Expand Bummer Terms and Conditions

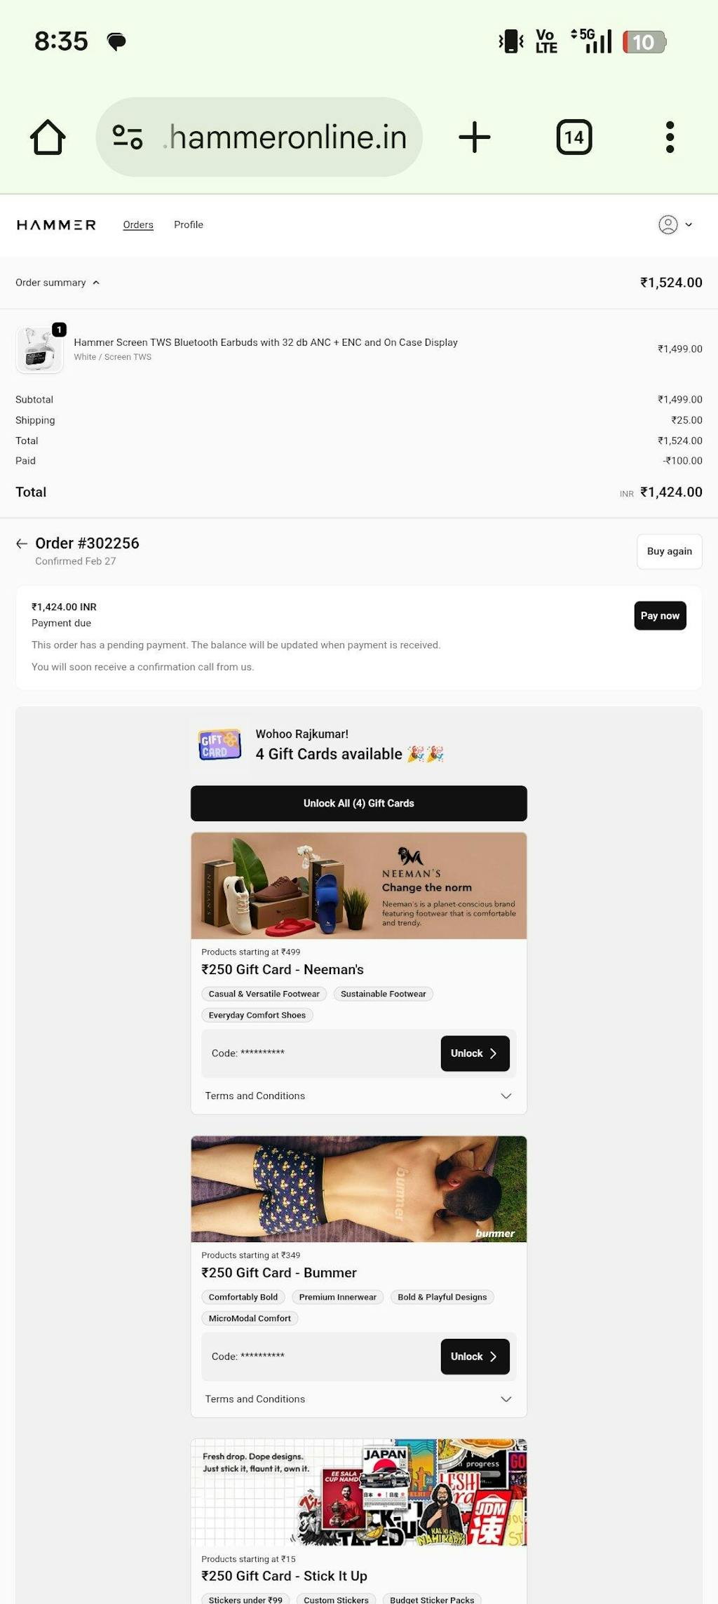[x=358, y=1399]
